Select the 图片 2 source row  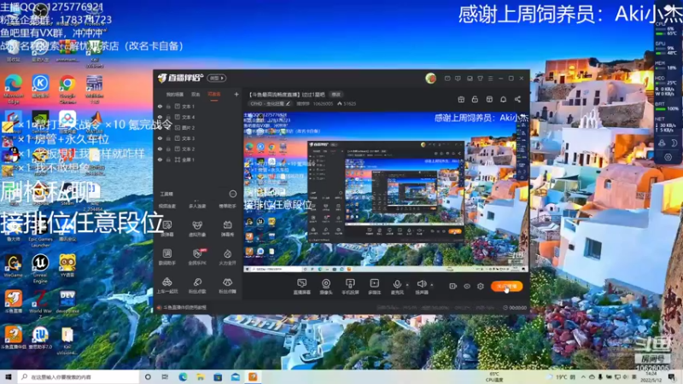pyautogui.click(x=198, y=127)
